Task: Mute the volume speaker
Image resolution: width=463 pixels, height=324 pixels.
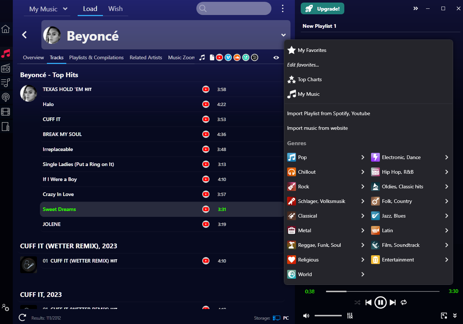Action: coord(306,316)
